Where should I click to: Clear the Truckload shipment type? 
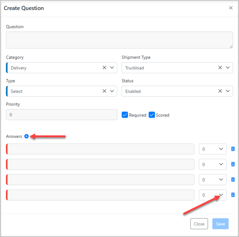[220, 68]
